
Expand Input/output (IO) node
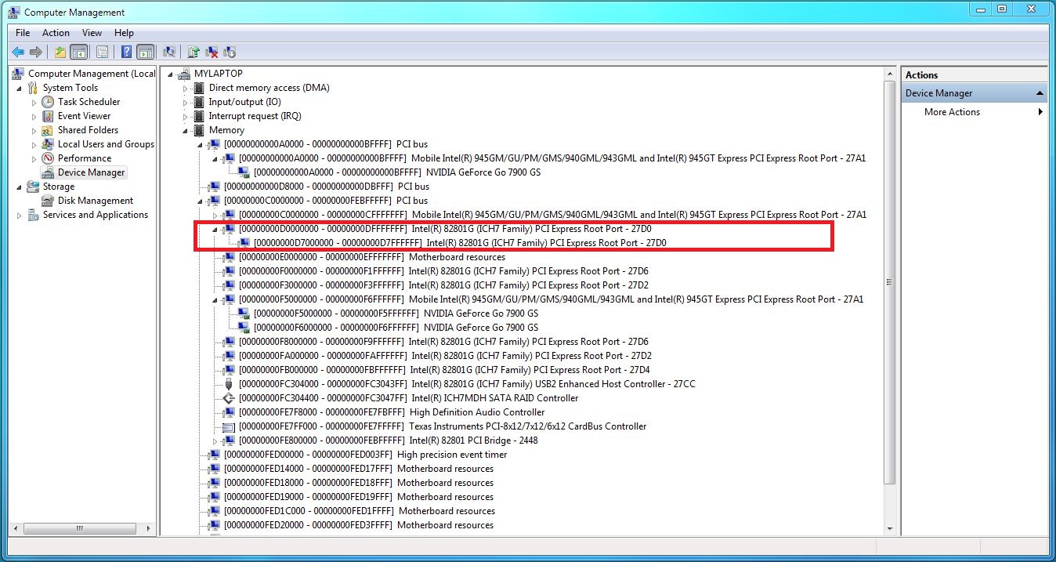coord(186,102)
